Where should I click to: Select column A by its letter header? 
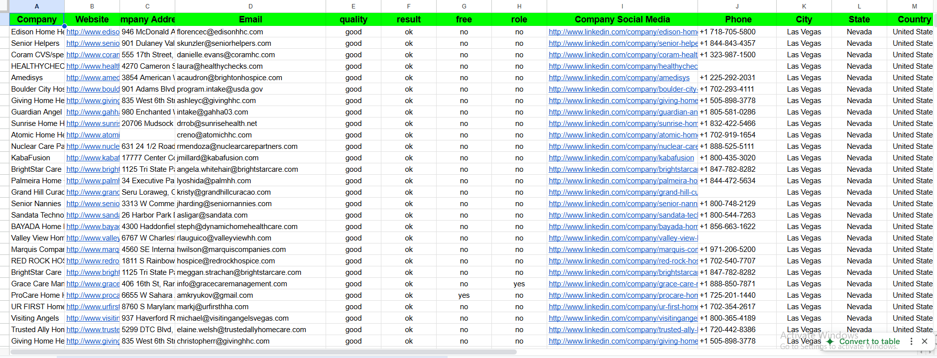click(x=37, y=6)
